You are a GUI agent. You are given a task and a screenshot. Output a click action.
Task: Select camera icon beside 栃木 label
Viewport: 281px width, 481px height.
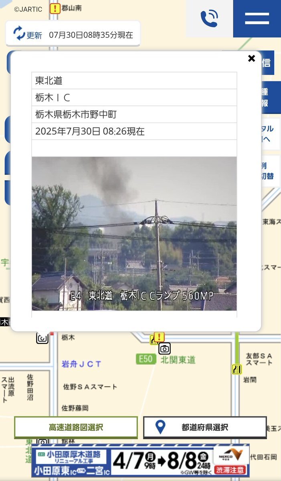[42, 338]
